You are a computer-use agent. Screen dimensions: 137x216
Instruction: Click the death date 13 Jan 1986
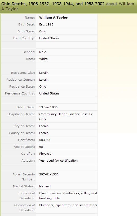pos(48,107)
